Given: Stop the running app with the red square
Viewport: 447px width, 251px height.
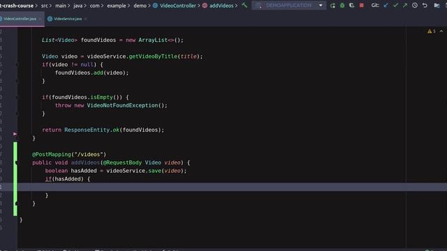Looking at the screenshot, I should pyautogui.click(x=362, y=6).
